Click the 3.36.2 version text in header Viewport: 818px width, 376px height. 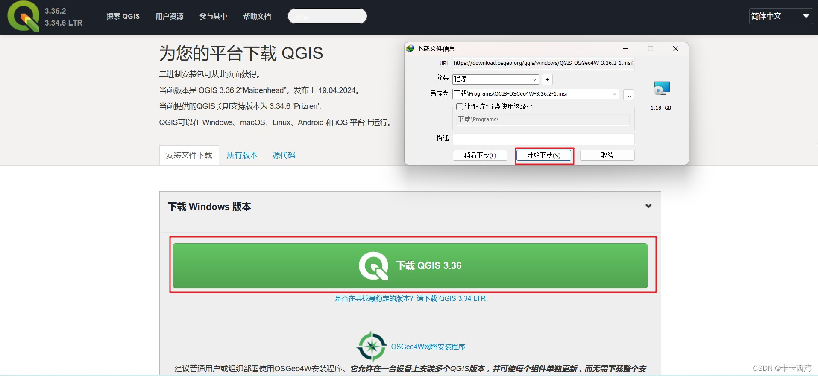pos(56,11)
